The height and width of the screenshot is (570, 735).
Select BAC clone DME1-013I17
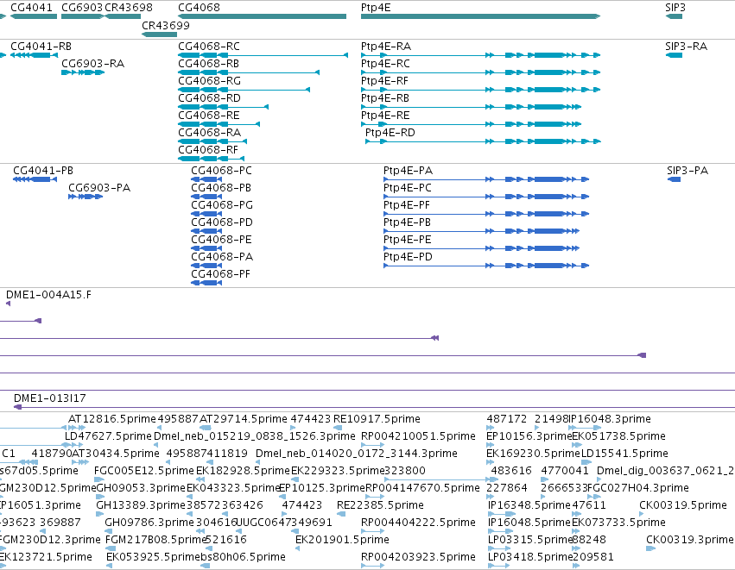50,398
